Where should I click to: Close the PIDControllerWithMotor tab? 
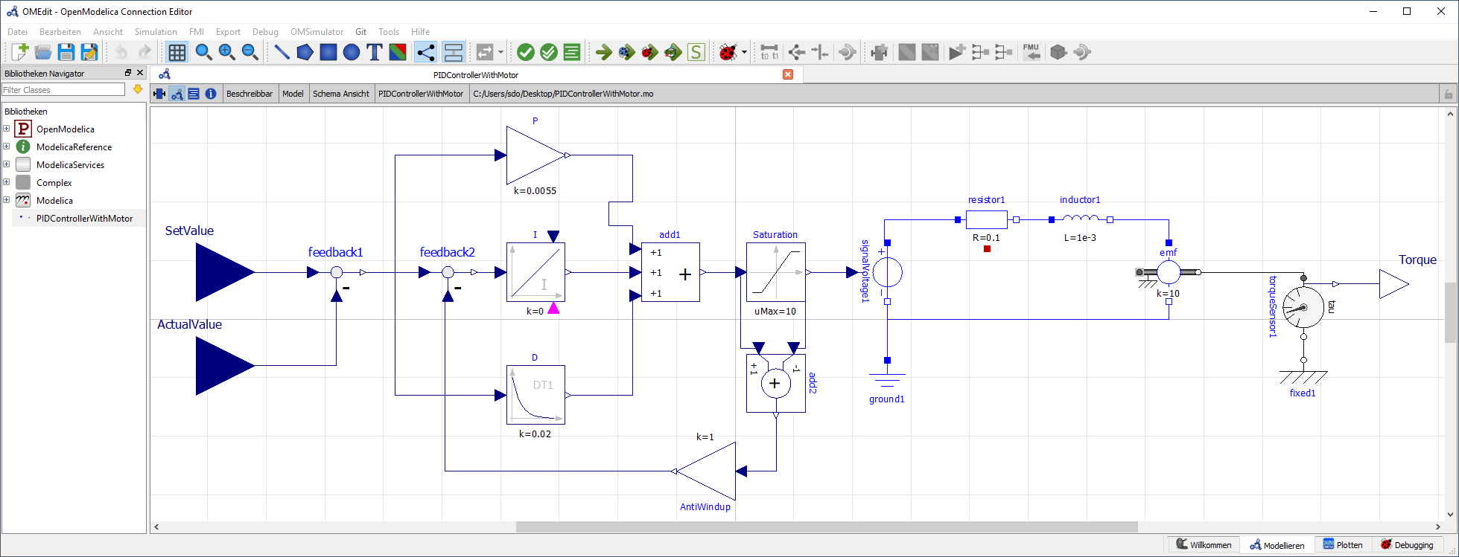click(x=788, y=74)
